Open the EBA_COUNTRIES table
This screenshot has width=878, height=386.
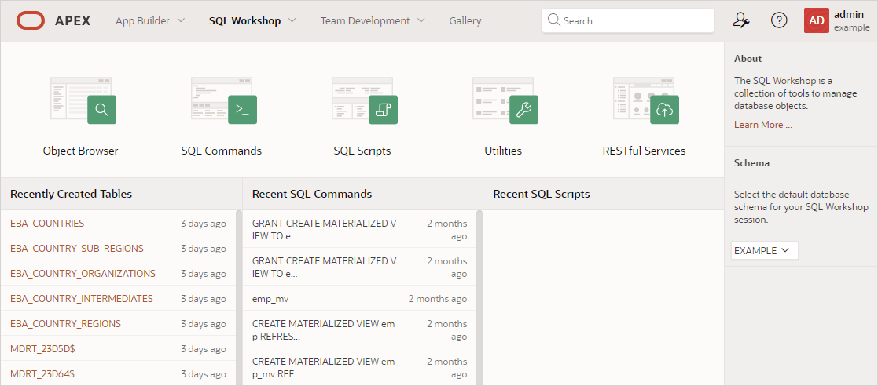tap(47, 224)
